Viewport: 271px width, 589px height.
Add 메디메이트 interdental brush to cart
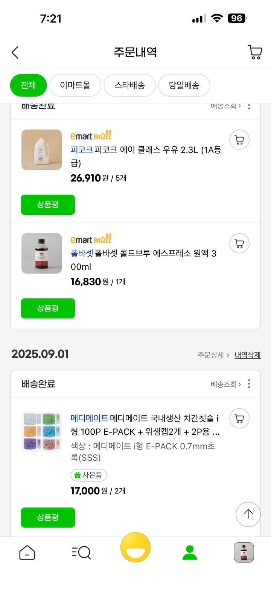(x=239, y=418)
